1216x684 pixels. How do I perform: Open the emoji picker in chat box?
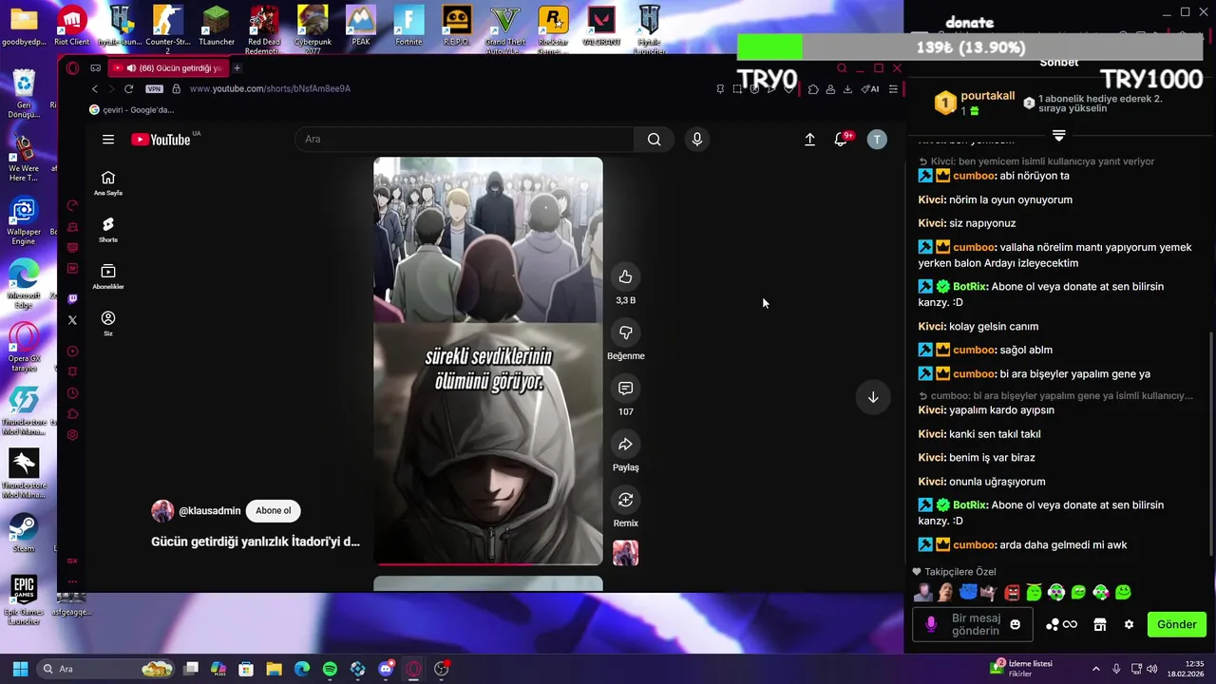(x=1016, y=624)
